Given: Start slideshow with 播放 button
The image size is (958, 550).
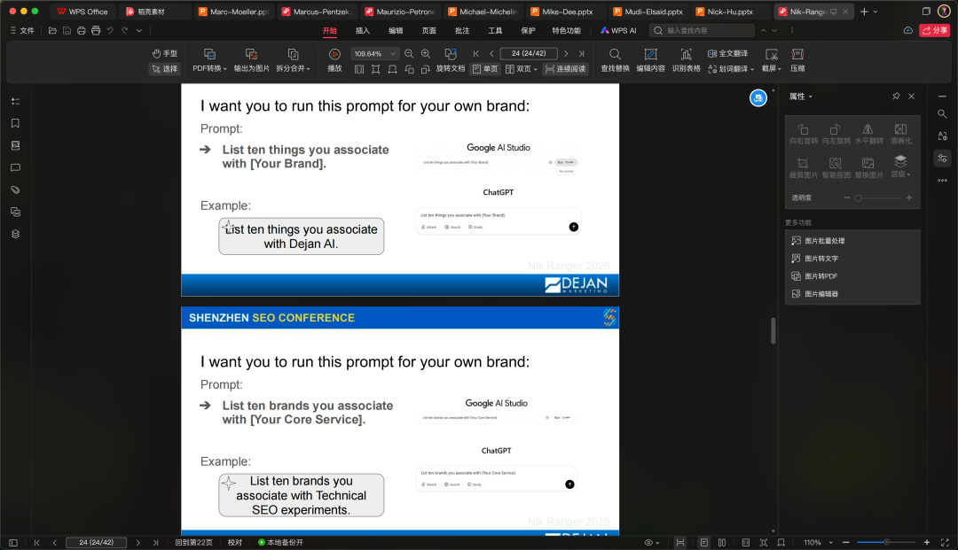Looking at the screenshot, I should coord(334,61).
